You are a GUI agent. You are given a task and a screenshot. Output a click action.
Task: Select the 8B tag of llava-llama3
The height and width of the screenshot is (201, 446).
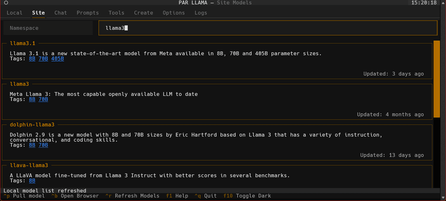coord(32,180)
